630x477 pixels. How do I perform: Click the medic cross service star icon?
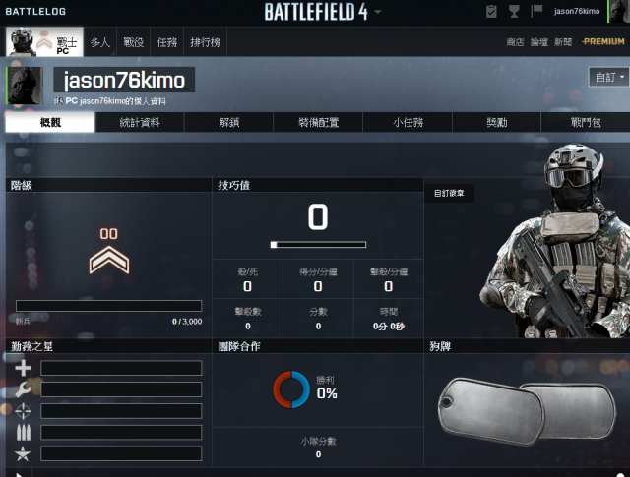click(23, 368)
